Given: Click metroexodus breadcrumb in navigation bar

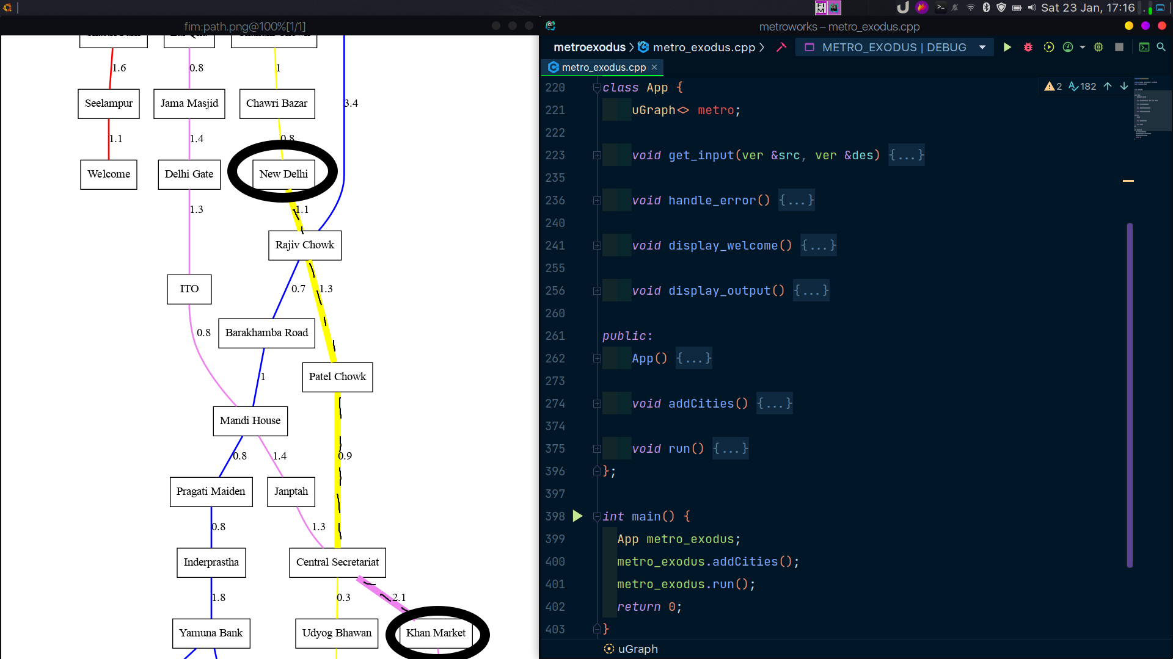Looking at the screenshot, I should (x=589, y=47).
